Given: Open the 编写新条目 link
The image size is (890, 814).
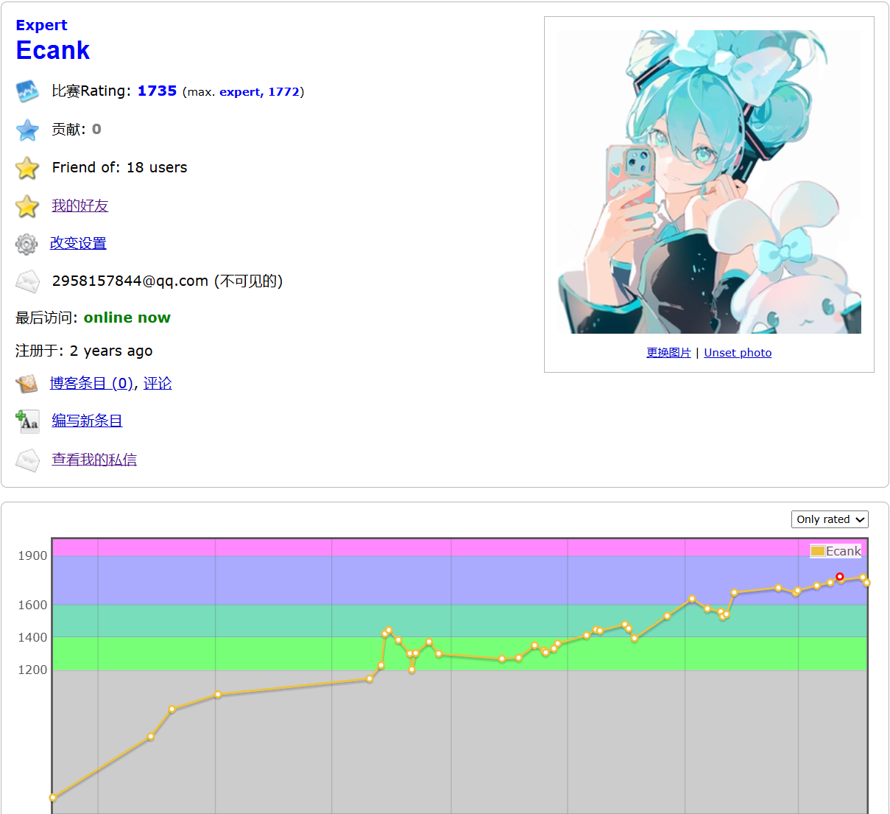Looking at the screenshot, I should click(x=87, y=421).
